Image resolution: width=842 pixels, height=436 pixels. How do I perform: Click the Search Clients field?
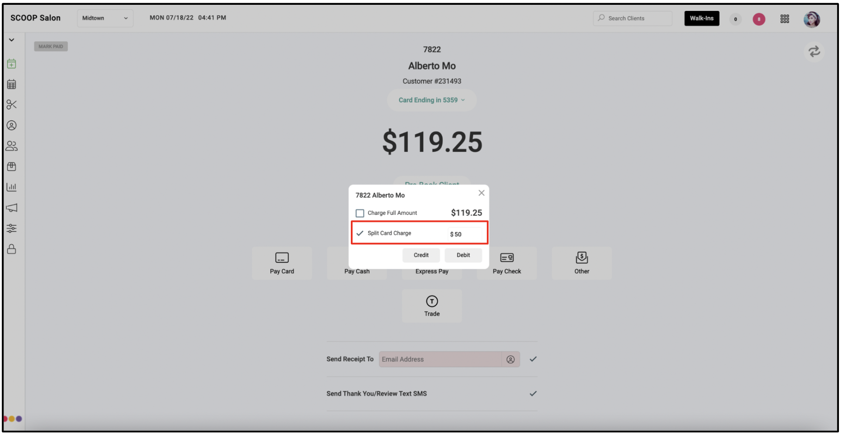632,18
